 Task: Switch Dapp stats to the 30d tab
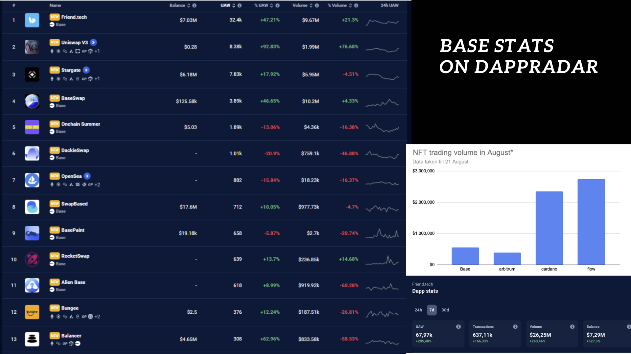[445, 310]
